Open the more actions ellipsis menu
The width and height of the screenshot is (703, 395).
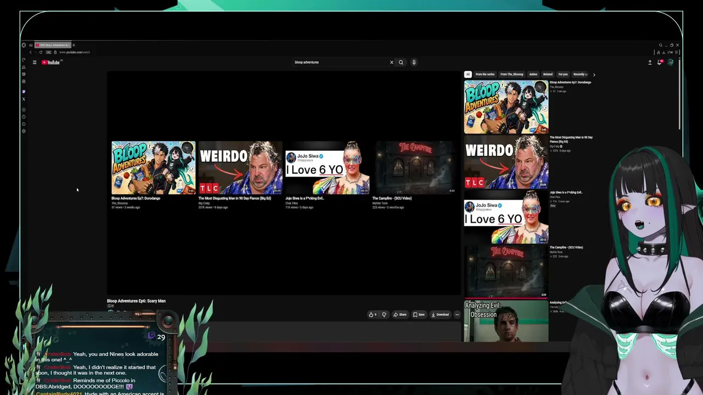pos(457,315)
